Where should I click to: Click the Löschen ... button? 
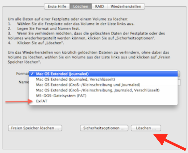[146, 128]
